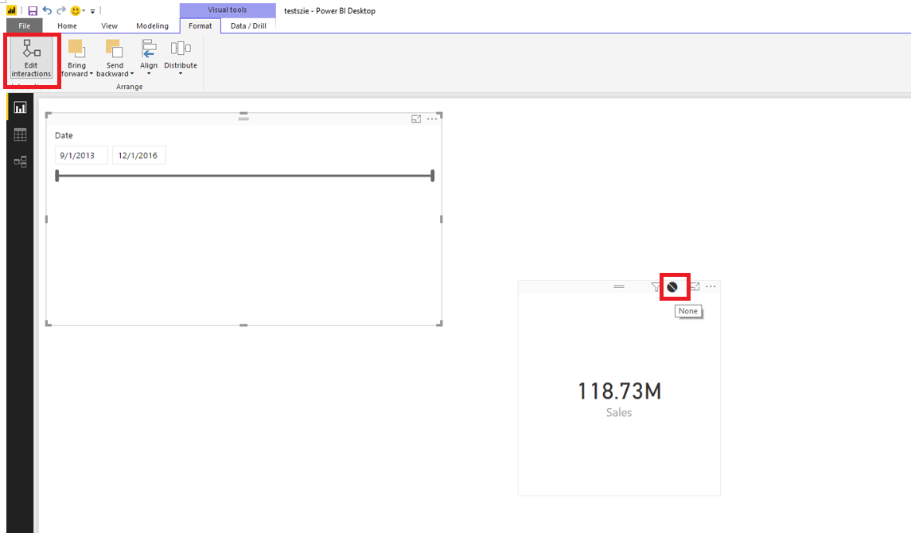The width and height of the screenshot is (911, 533).
Task: Set Sales card interaction to None
Action: pos(672,287)
